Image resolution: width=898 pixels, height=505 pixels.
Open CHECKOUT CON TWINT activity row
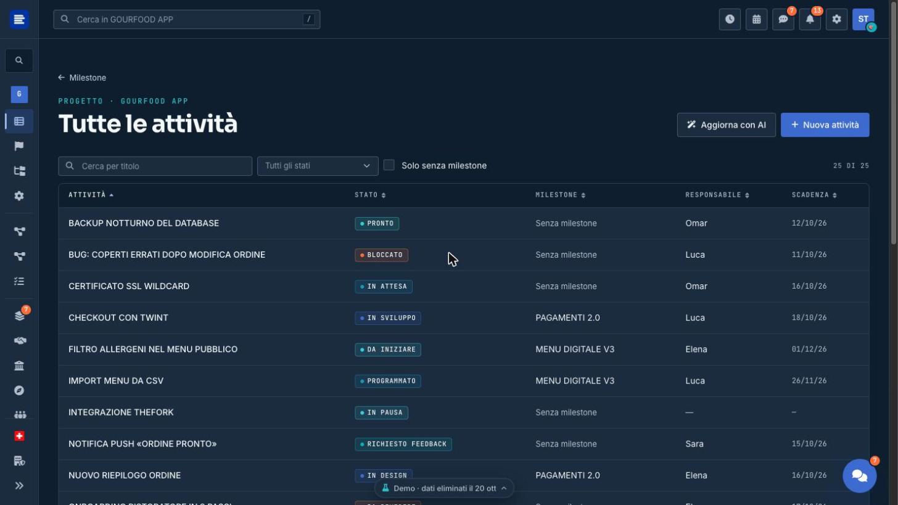point(463,318)
